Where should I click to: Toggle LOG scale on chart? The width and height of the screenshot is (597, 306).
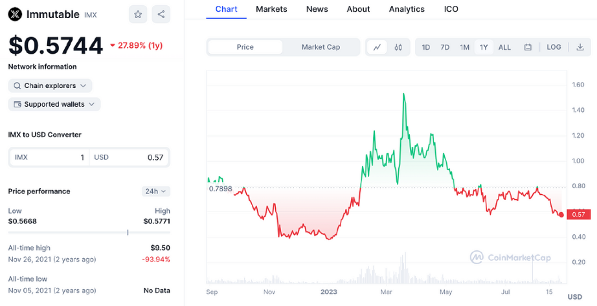pyautogui.click(x=554, y=47)
